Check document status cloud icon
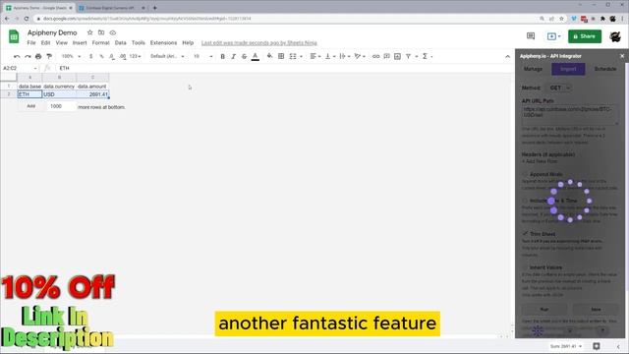This screenshot has width=629, height=354. point(113,32)
